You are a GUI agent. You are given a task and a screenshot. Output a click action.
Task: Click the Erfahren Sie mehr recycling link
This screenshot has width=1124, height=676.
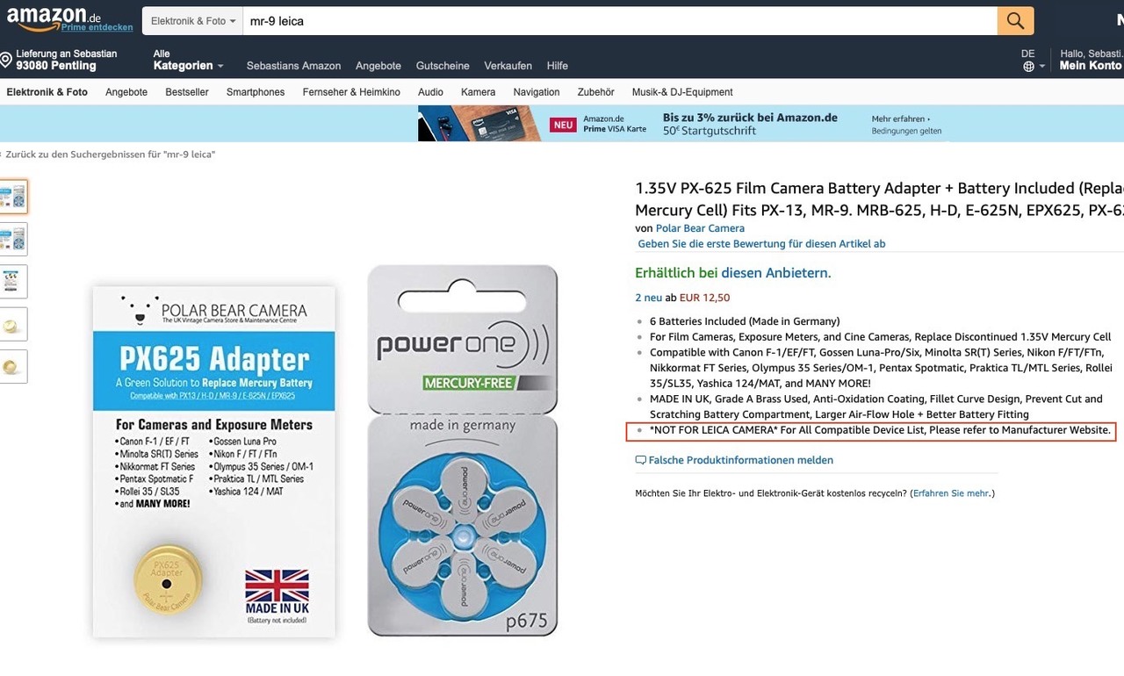pyautogui.click(x=952, y=493)
